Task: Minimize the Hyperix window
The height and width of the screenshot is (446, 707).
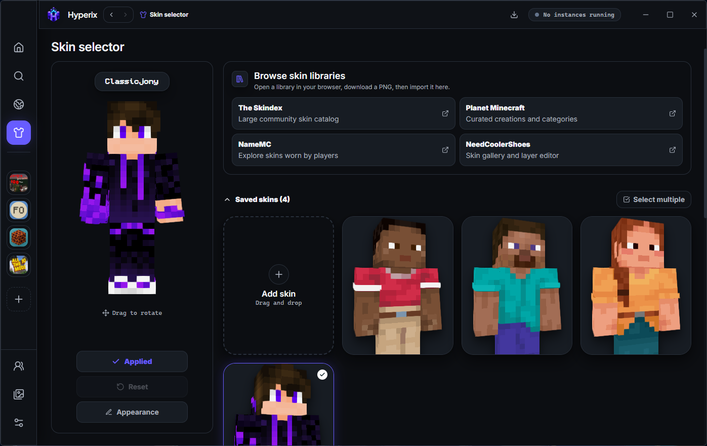Action: tap(646, 15)
